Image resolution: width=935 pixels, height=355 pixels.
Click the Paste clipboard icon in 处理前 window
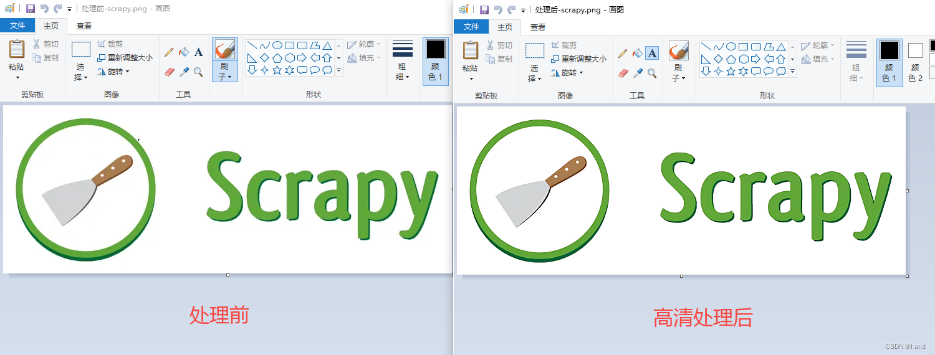click(x=17, y=50)
